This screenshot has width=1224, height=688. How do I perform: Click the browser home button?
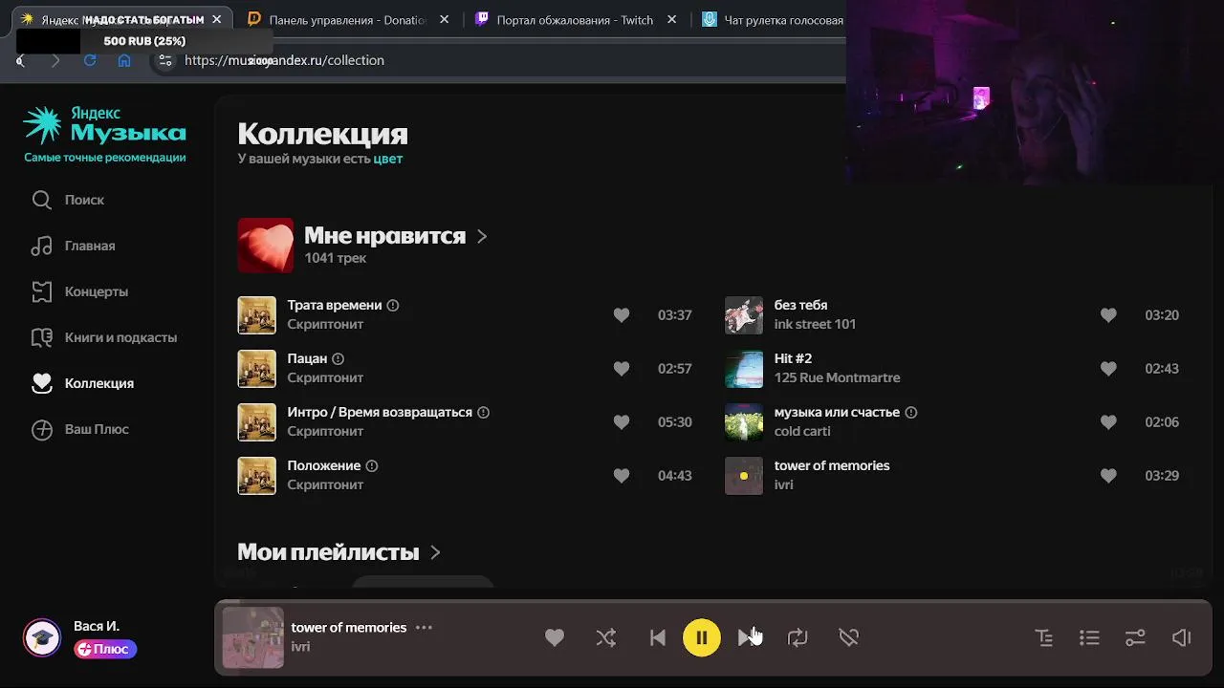click(x=124, y=60)
